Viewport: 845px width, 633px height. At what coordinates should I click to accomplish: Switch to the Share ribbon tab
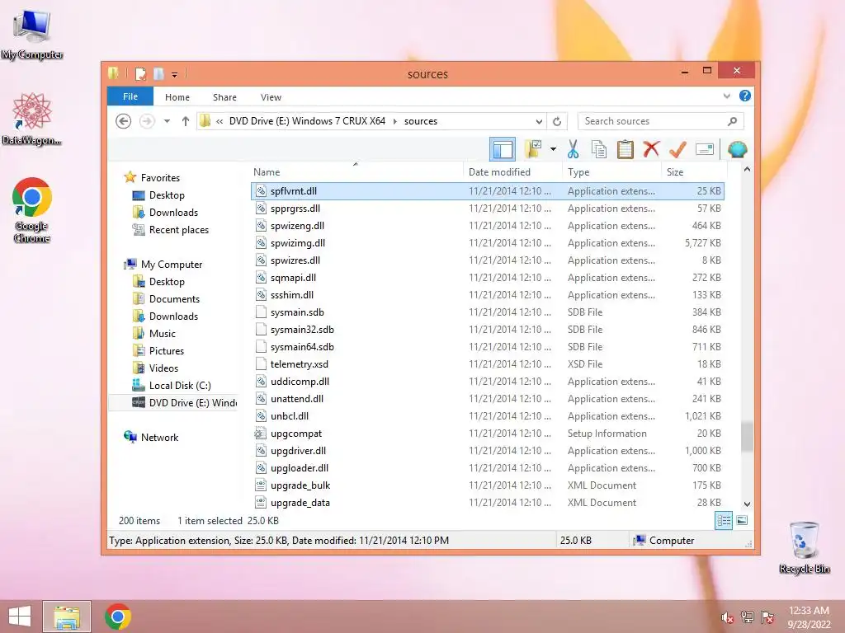point(224,97)
